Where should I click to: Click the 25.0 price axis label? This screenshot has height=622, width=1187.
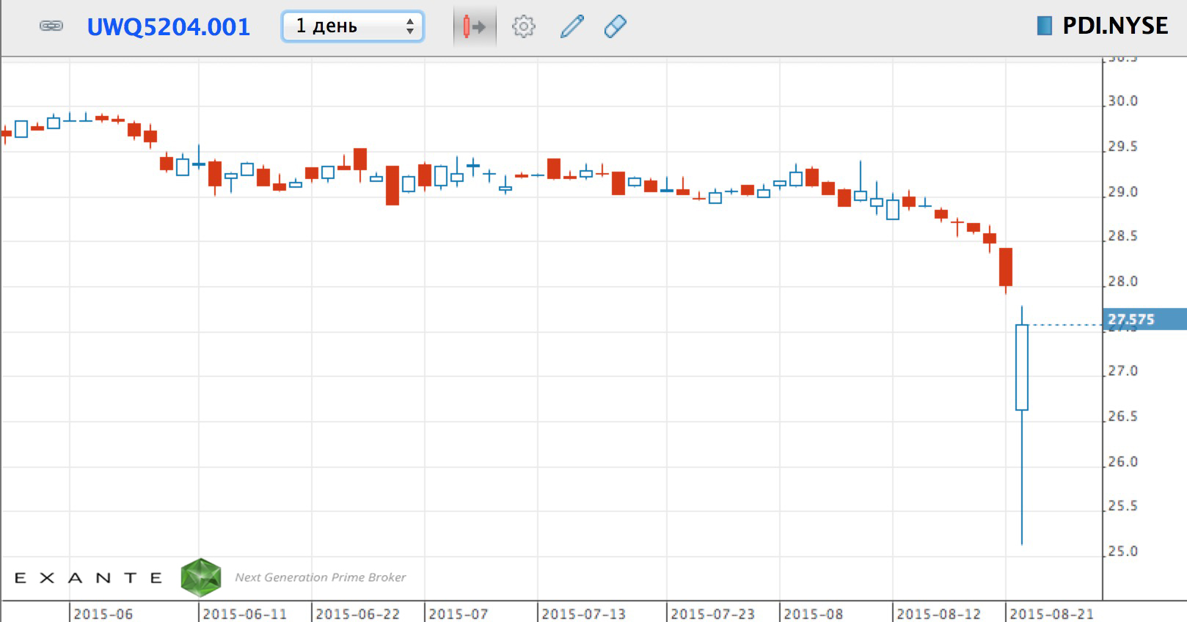[x=1122, y=551]
